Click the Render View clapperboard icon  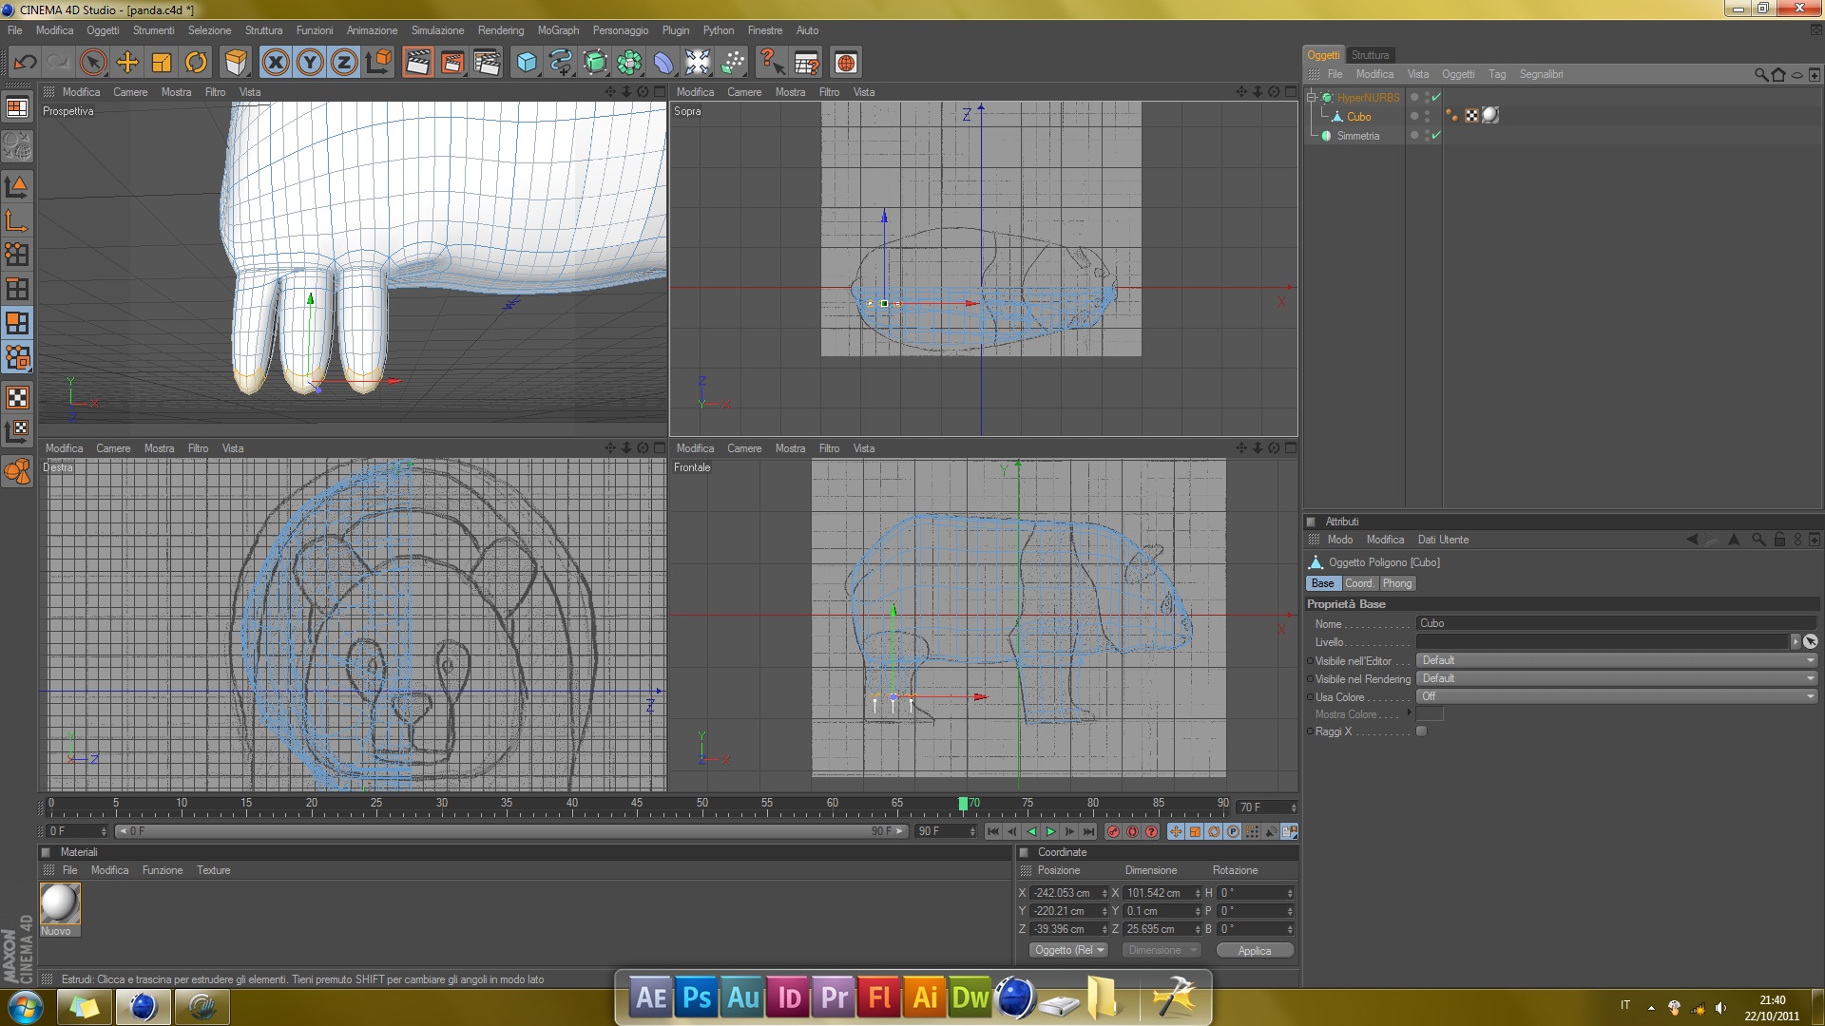[x=417, y=63]
